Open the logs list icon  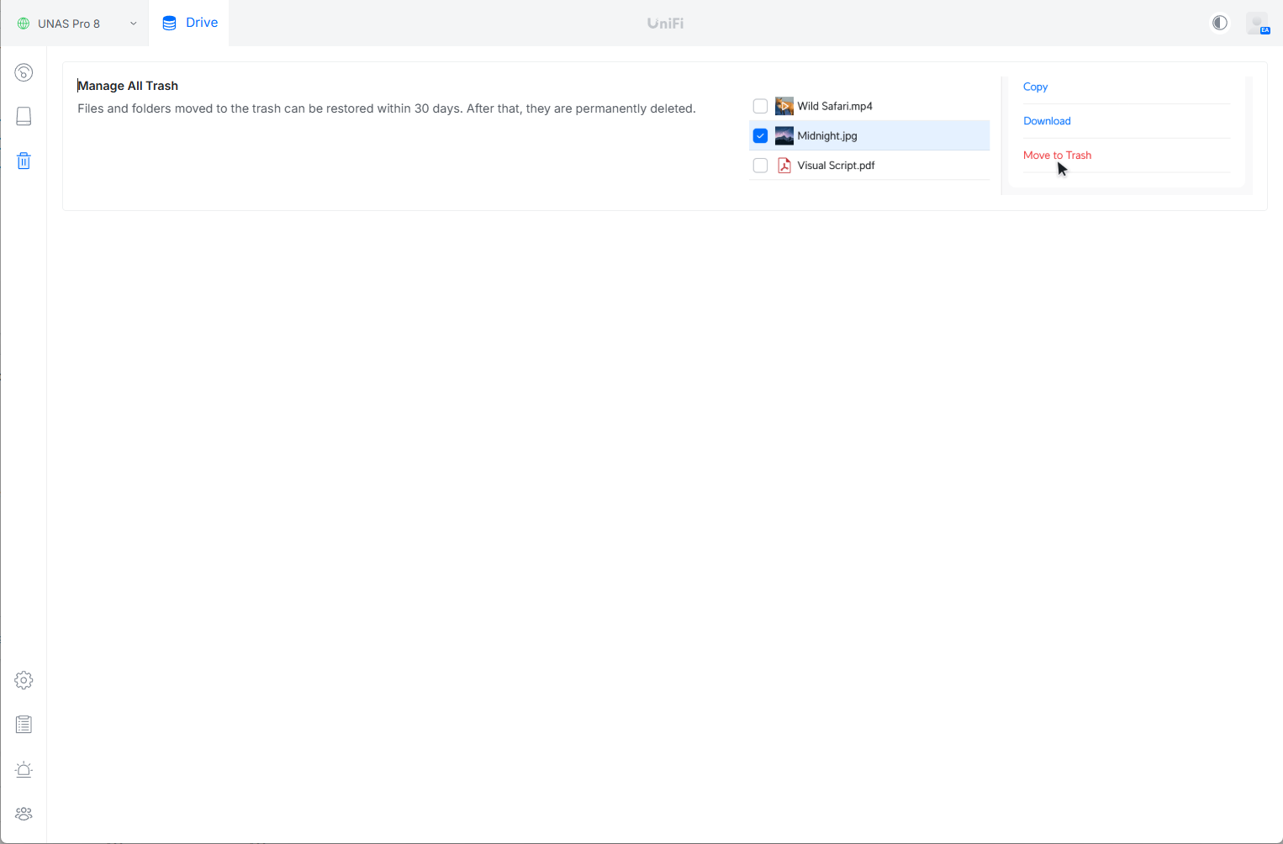(x=24, y=725)
